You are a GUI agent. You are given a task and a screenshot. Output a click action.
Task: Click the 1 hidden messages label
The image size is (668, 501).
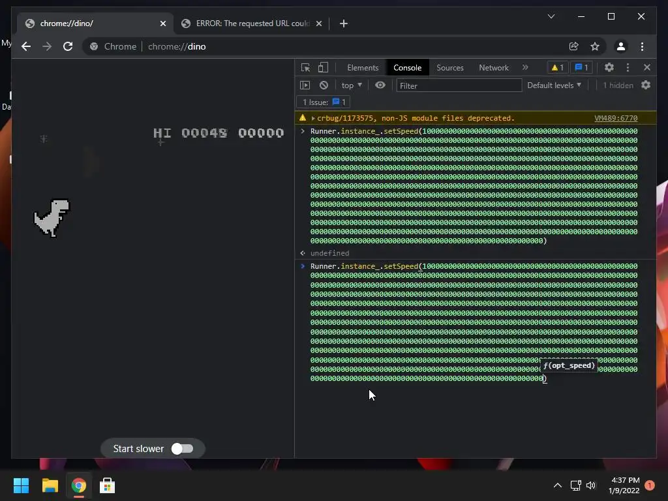click(x=618, y=85)
